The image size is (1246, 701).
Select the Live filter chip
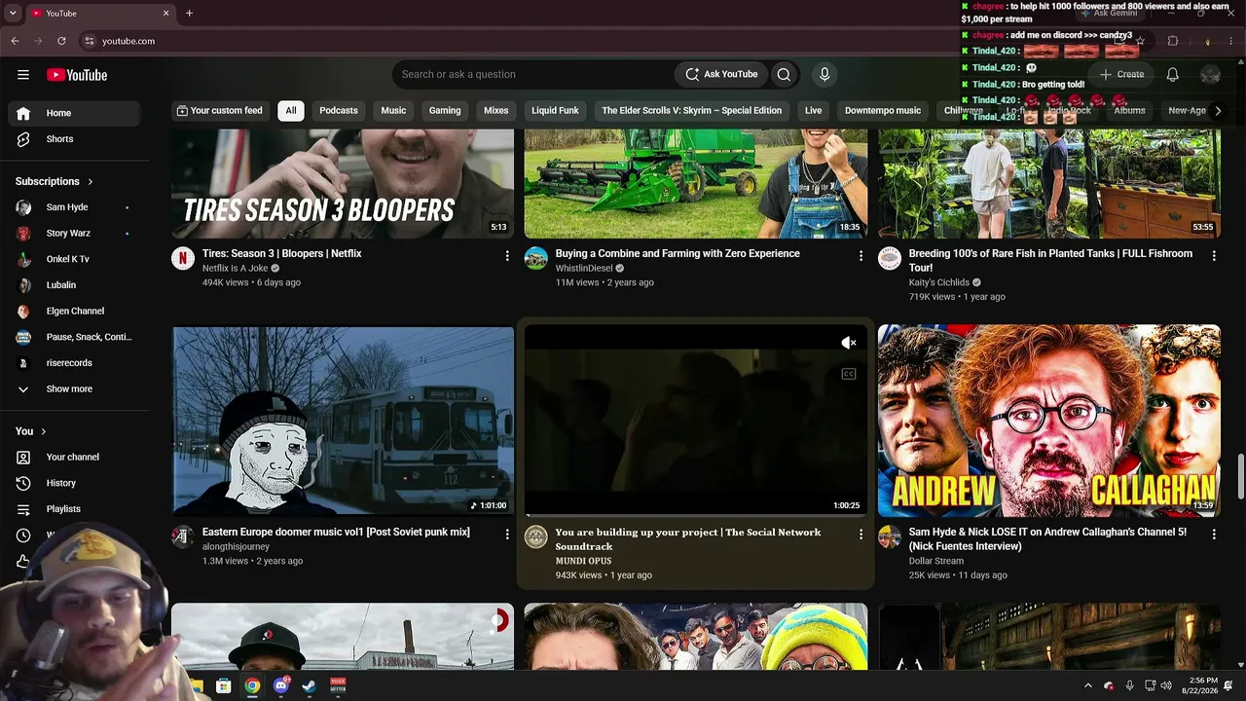[x=813, y=111]
